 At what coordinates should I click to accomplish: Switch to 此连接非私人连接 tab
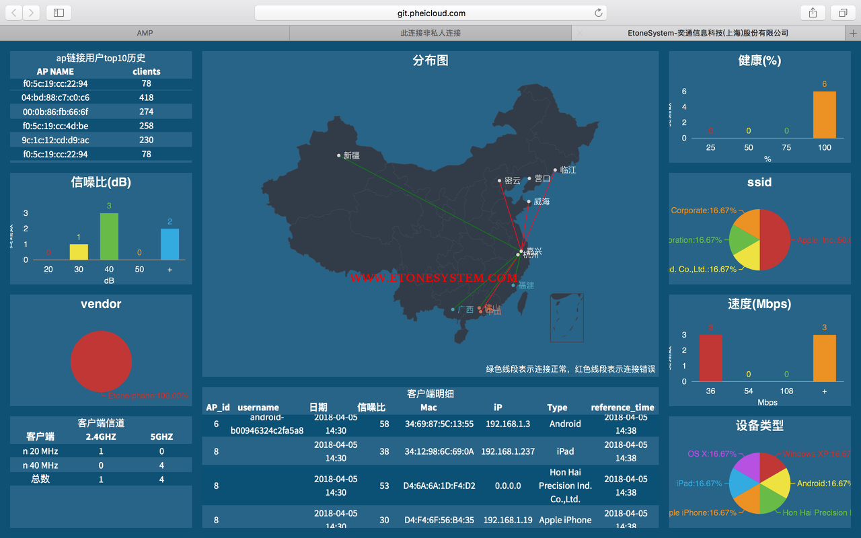point(430,33)
